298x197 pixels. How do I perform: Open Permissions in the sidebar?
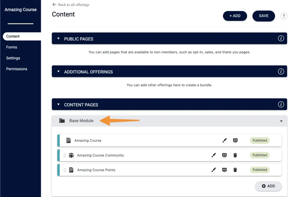[17, 69]
